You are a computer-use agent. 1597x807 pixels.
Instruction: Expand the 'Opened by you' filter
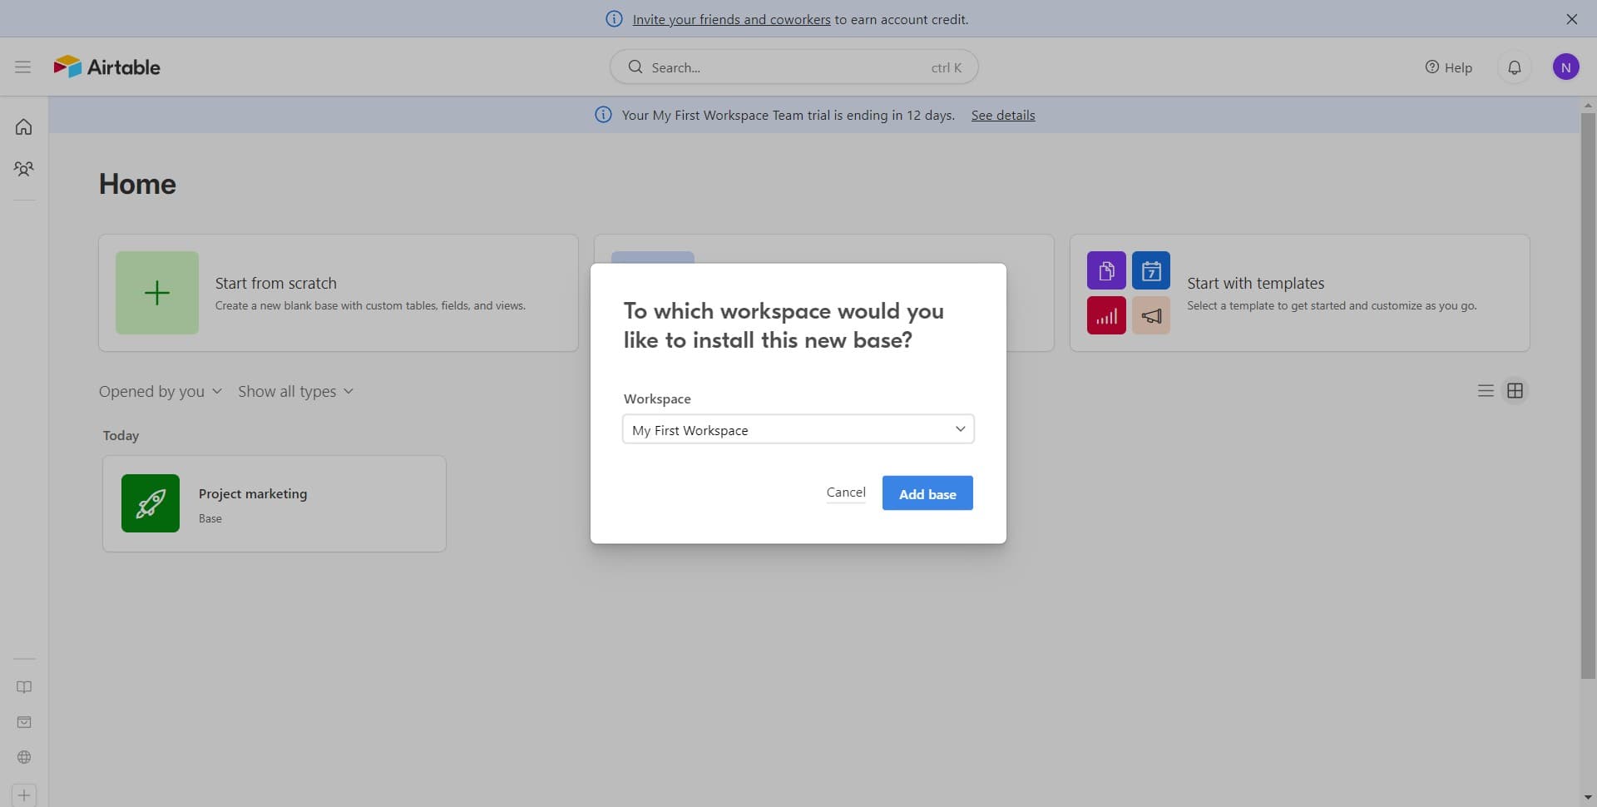click(160, 392)
